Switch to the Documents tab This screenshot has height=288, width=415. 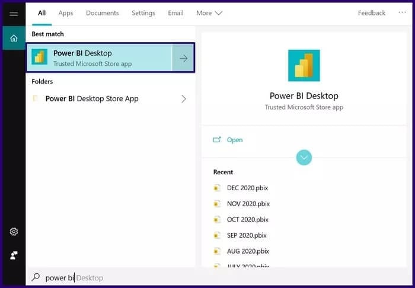coord(103,13)
